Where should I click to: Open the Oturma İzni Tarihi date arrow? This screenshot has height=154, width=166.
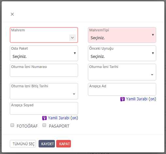pos(152,75)
